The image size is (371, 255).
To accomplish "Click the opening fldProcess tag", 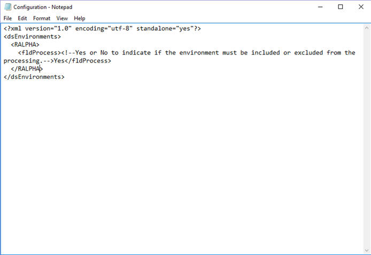I will click(37, 53).
